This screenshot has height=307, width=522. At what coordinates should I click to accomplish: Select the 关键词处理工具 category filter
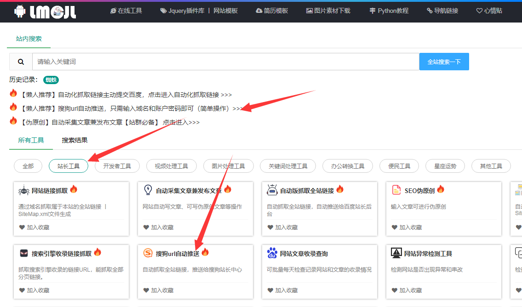(x=288, y=166)
